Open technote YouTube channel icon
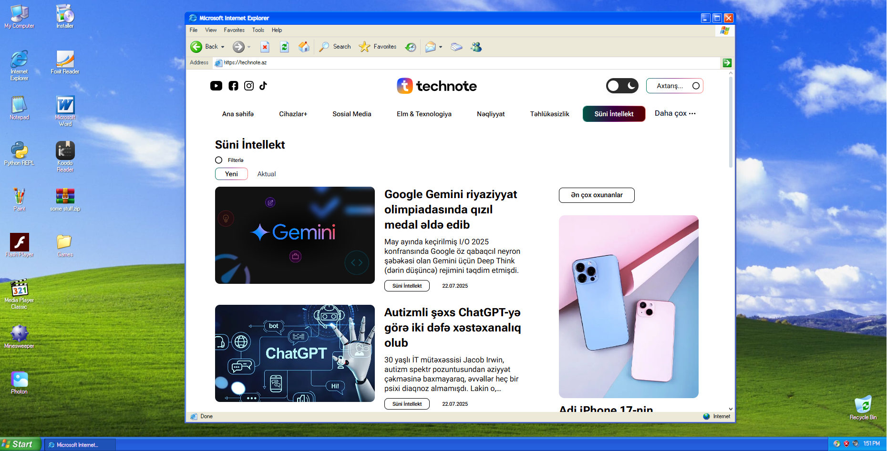The height and width of the screenshot is (451, 887). pos(216,86)
